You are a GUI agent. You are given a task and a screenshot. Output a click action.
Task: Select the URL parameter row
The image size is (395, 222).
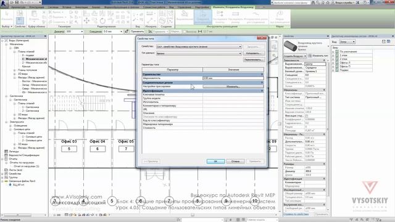click(x=203, y=110)
